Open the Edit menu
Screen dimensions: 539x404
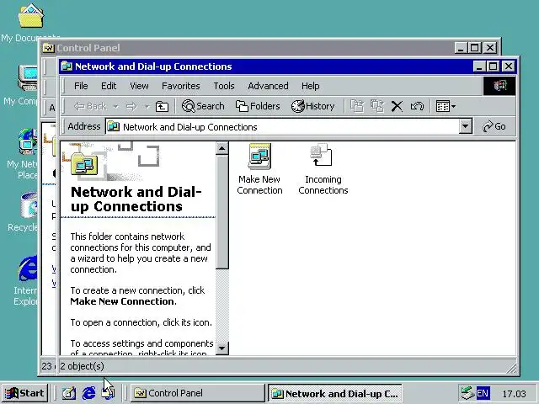109,86
